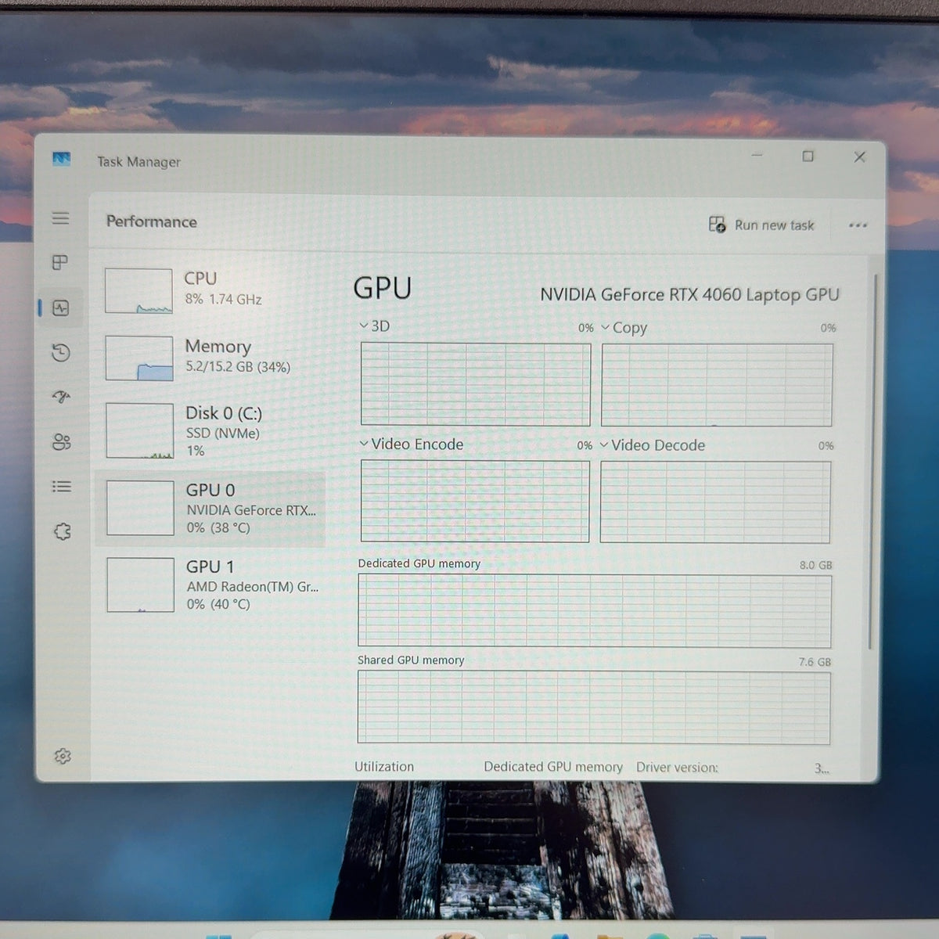Image resolution: width=939 pixels, height=939 pixels.
Task: Select GPU 0 NVIDIA GeForce RTX entry
Action: point(211,509)
